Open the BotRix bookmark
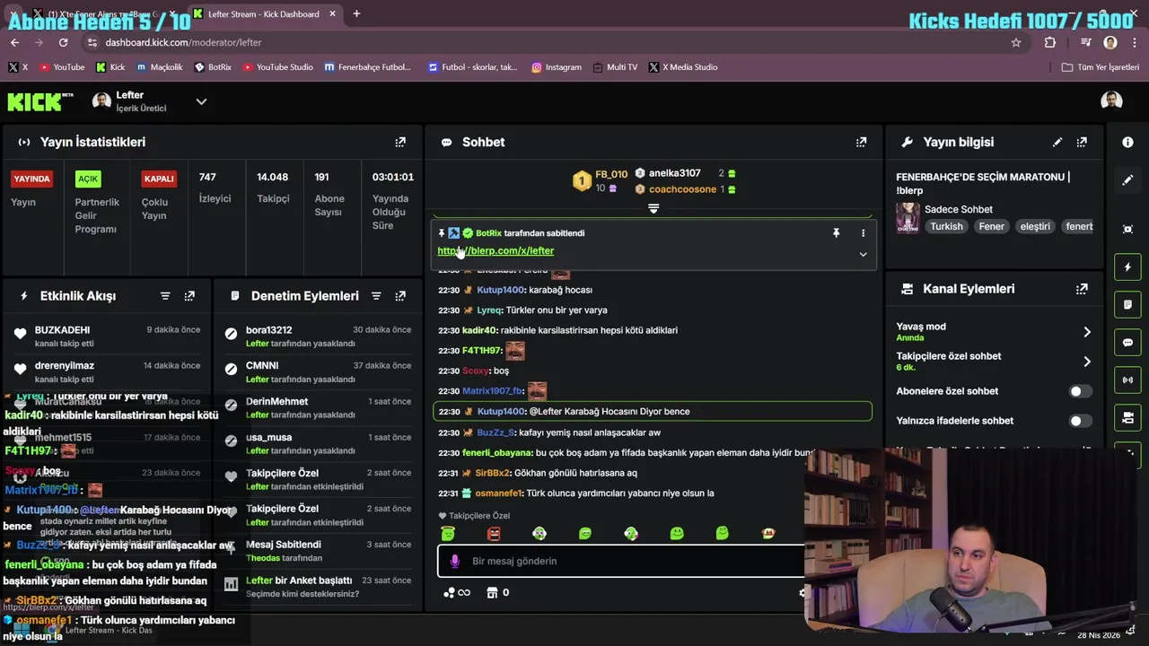 [212, 67]
